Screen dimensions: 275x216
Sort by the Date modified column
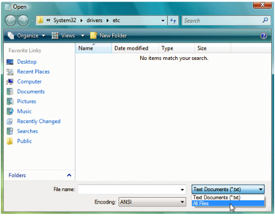(x=135, y=48)
